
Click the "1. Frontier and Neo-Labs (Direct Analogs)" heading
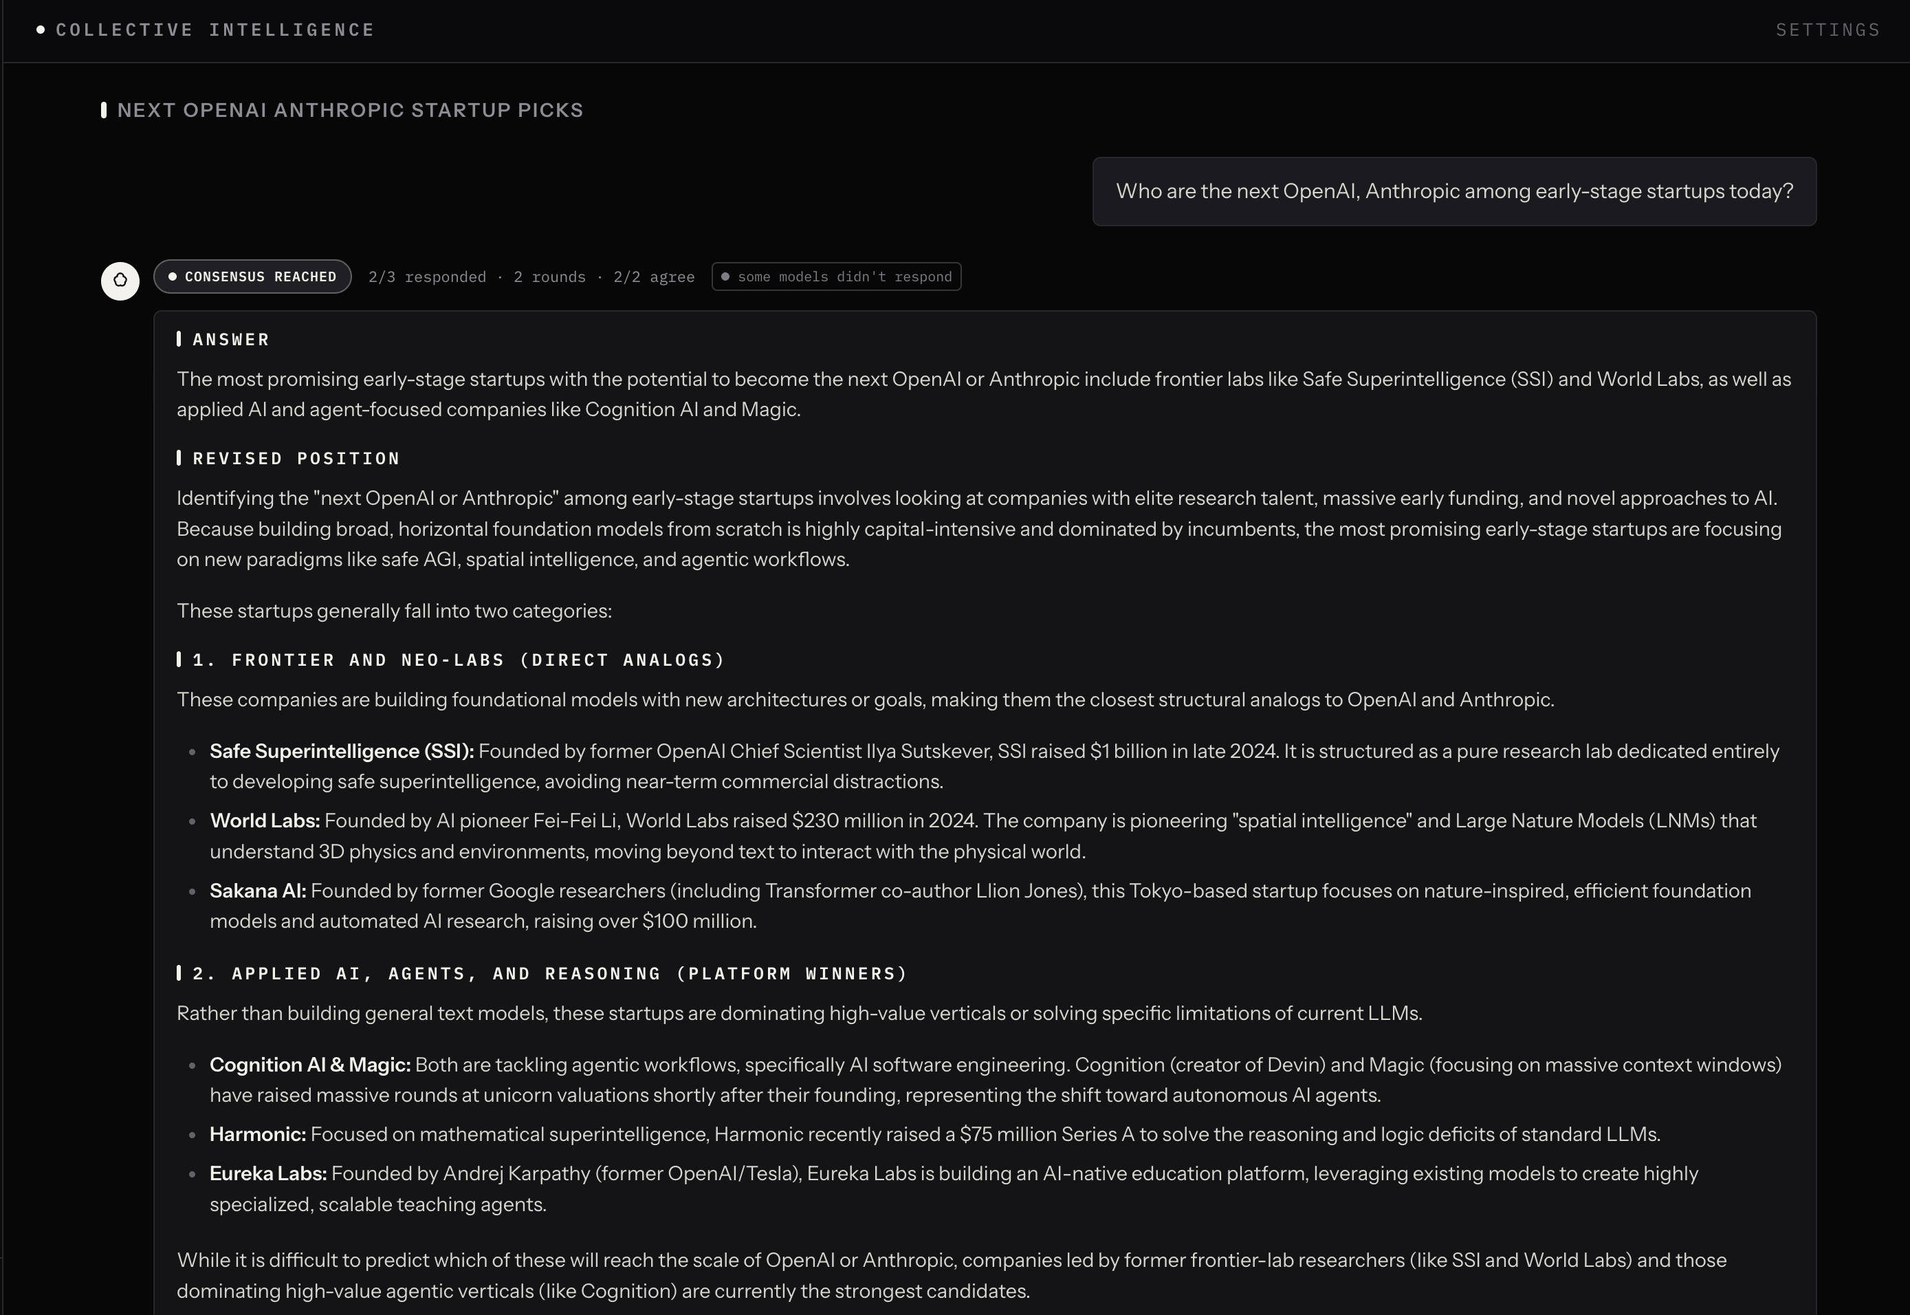pos(459,660)
